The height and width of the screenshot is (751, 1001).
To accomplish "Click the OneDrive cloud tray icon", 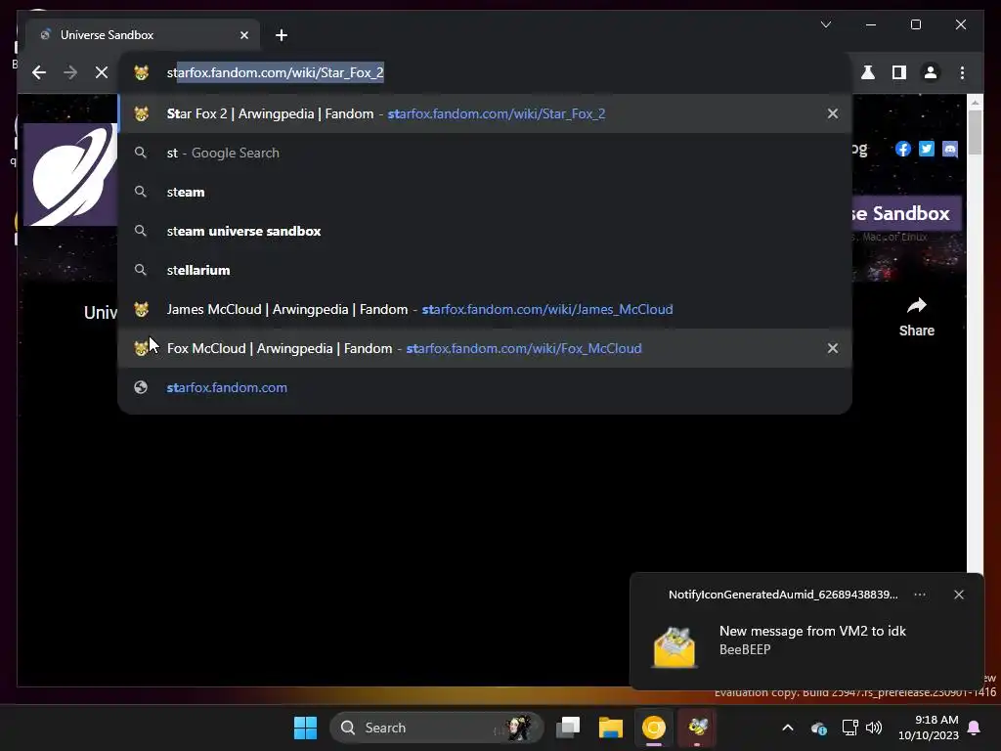I will [x=818, y=728].
